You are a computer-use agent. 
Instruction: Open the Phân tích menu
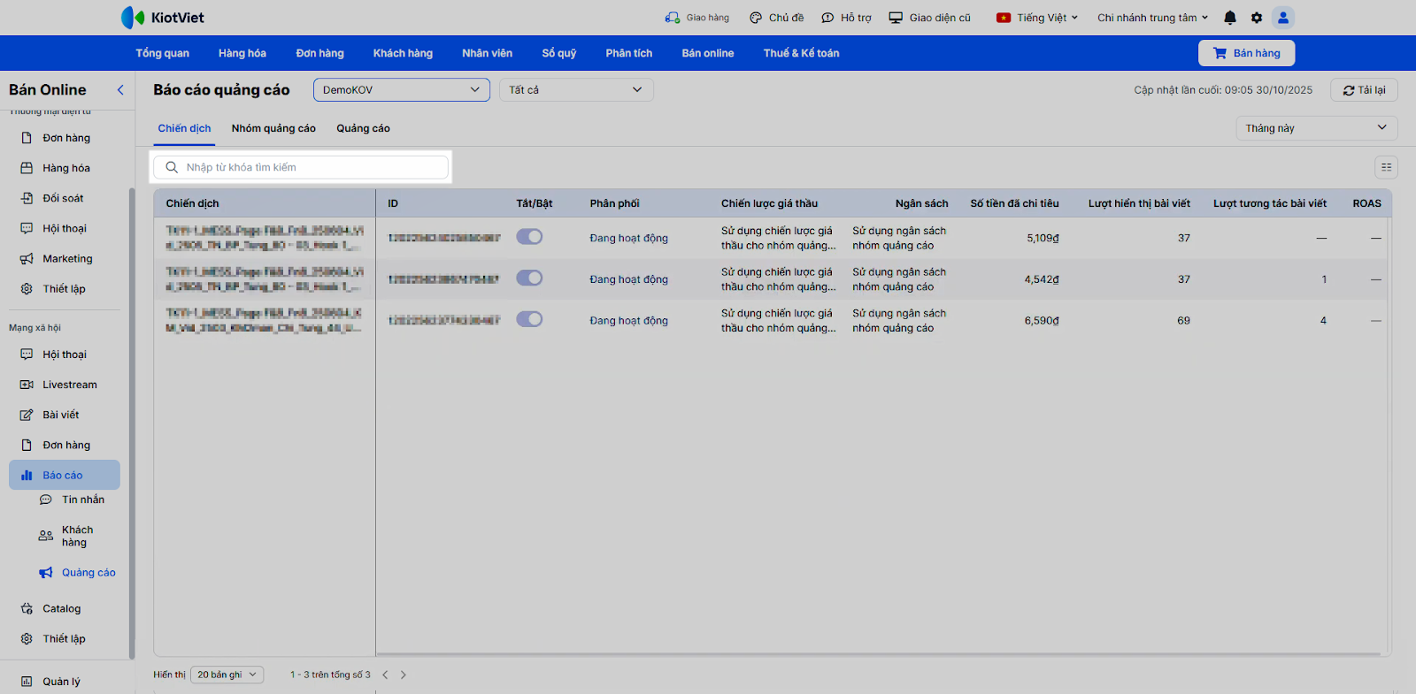click(629, 53)
